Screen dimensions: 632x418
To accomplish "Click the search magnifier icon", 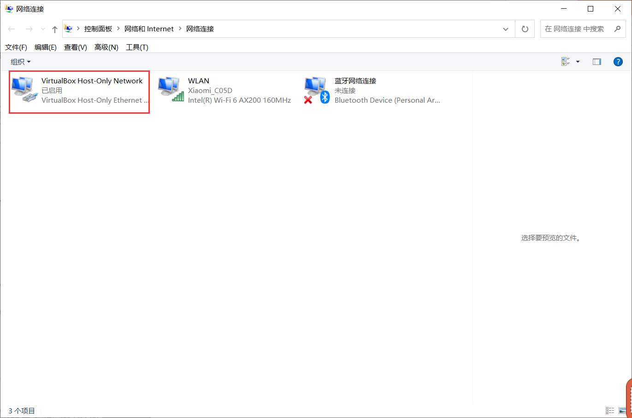I will 618,29.
